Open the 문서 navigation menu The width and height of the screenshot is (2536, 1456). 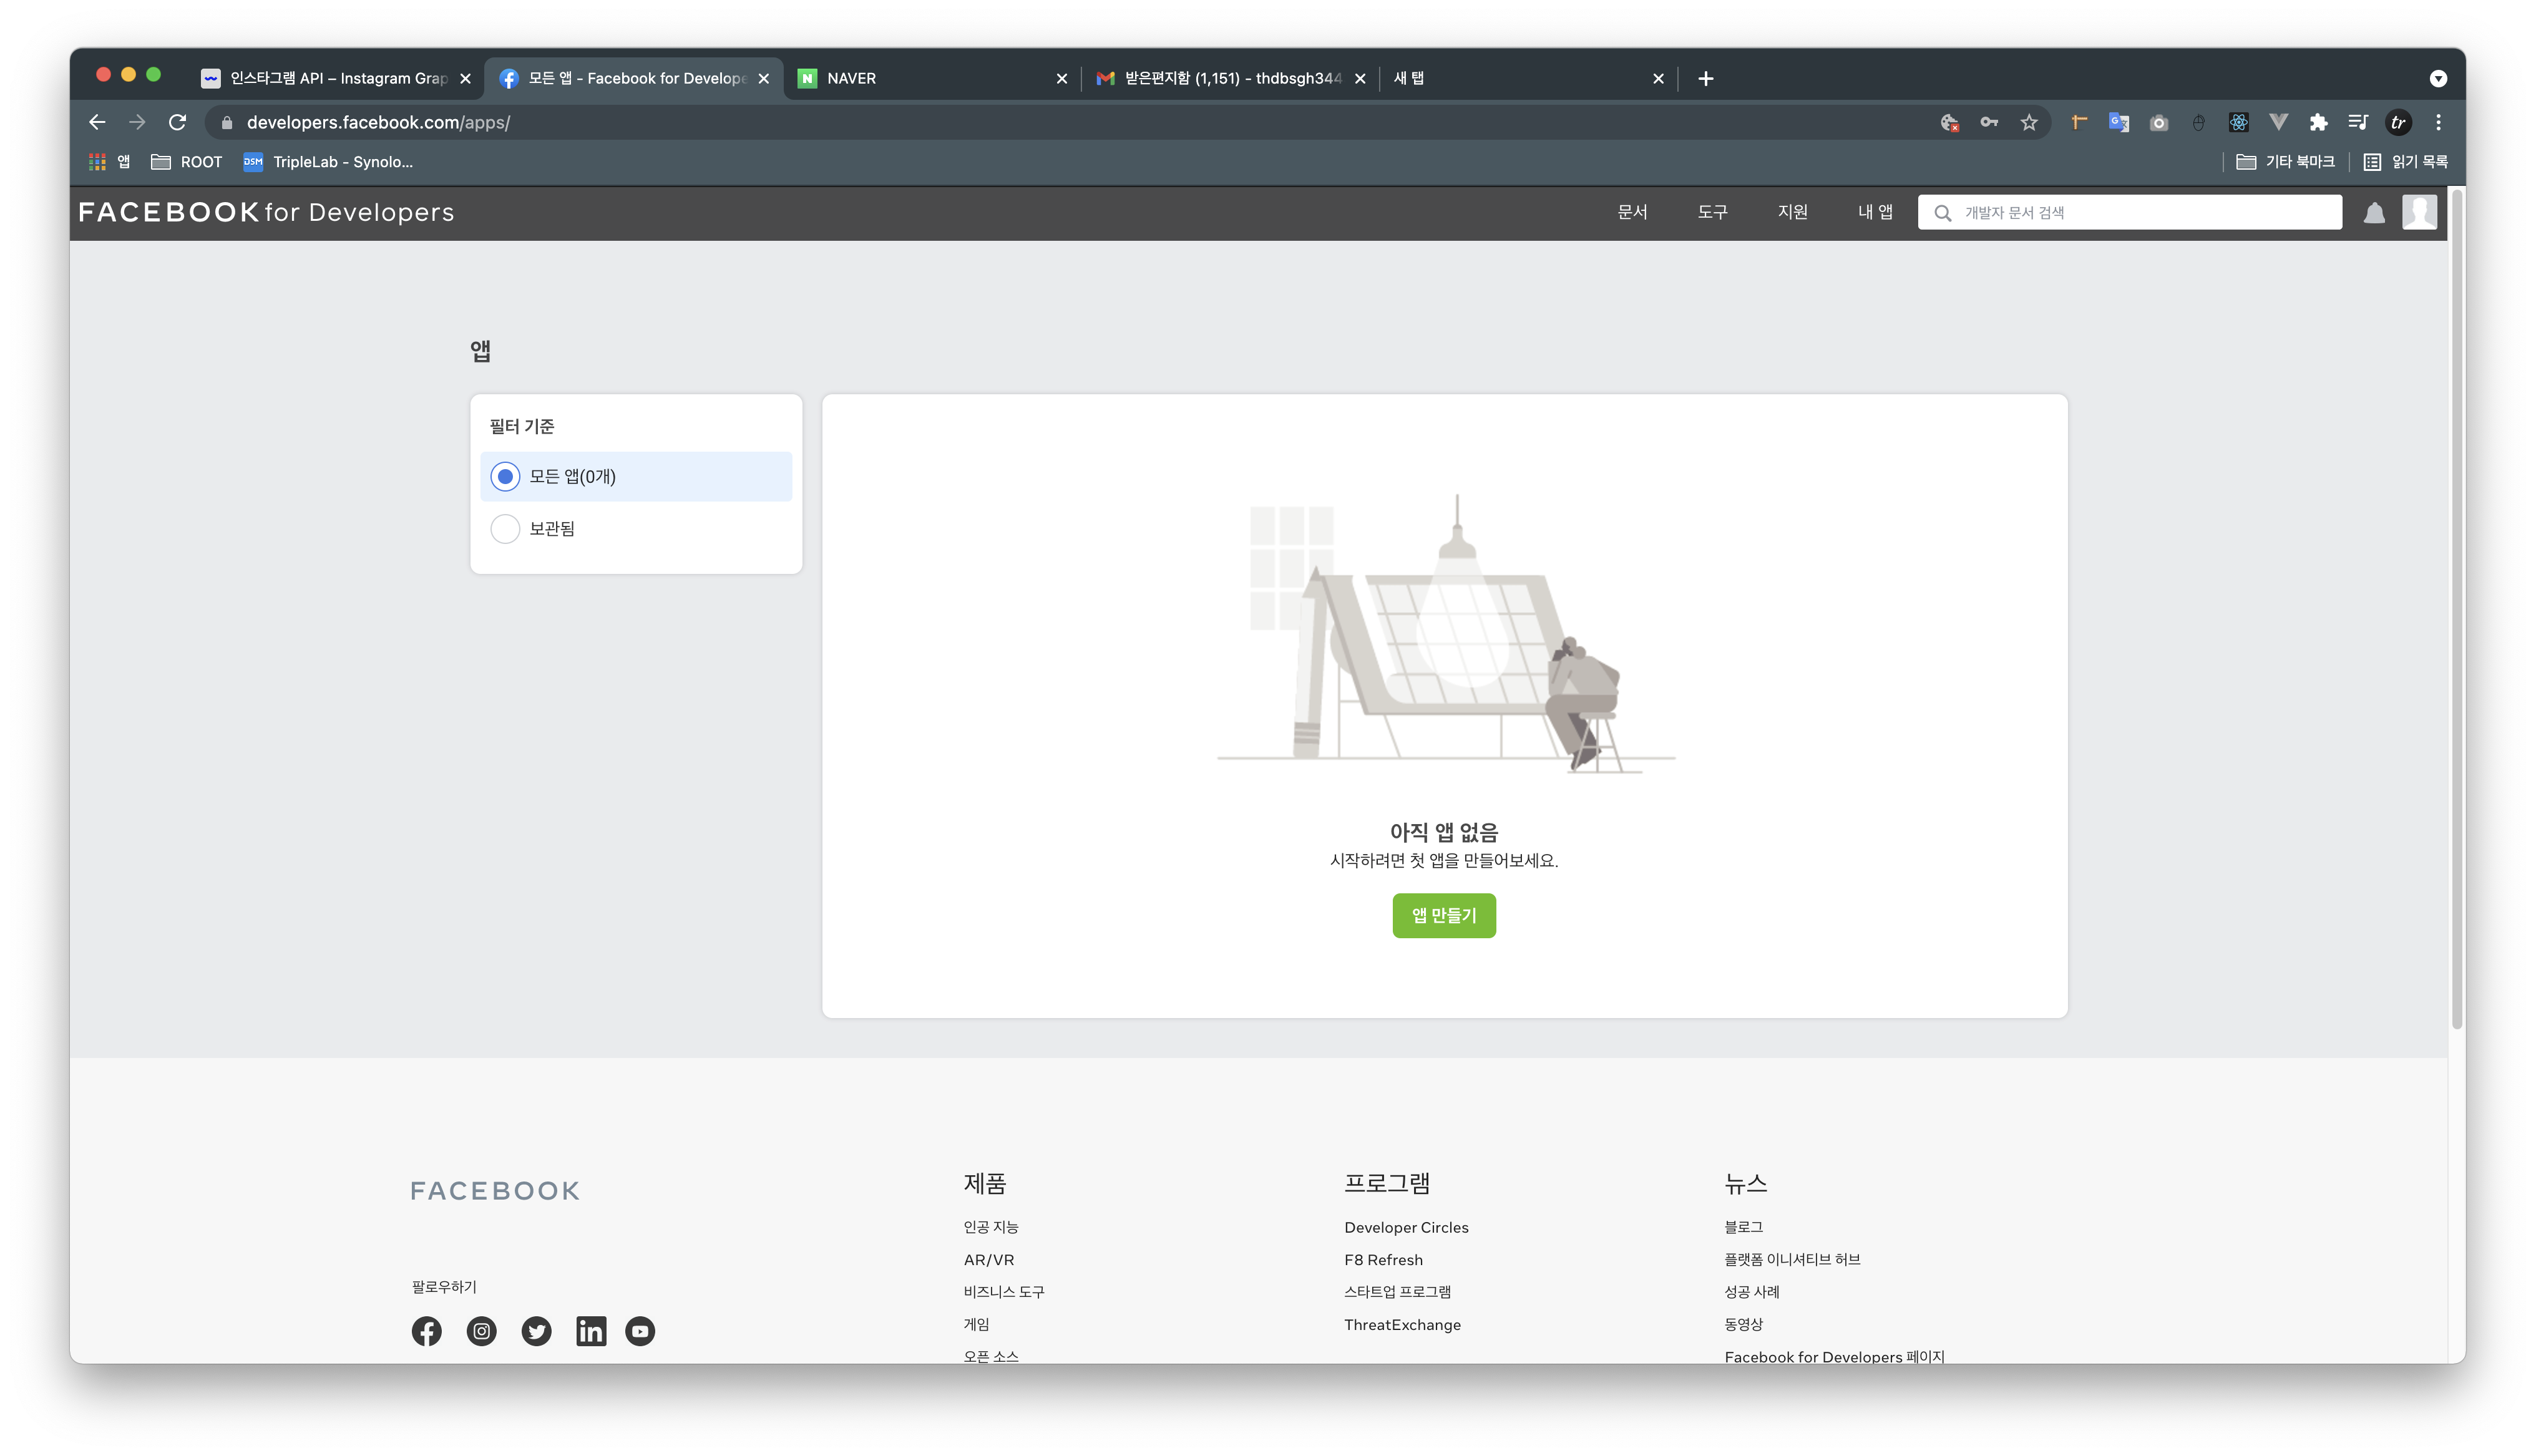(1632, 212)
